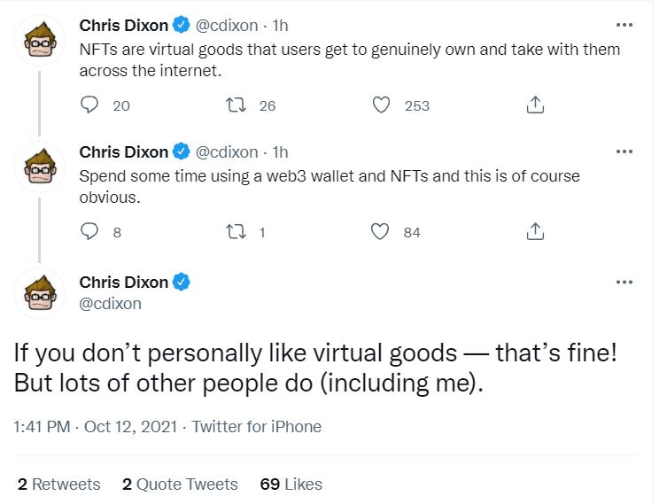This screenshot has width=667, height=504.
Task: Like the tweet with 253 likes
Action: 382,105
